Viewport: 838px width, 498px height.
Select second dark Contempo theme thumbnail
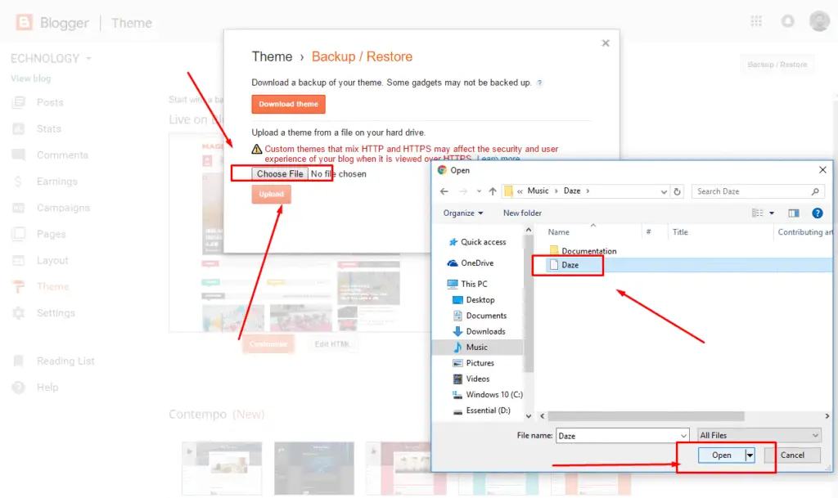pyautogui.click(x=314, y=468)
